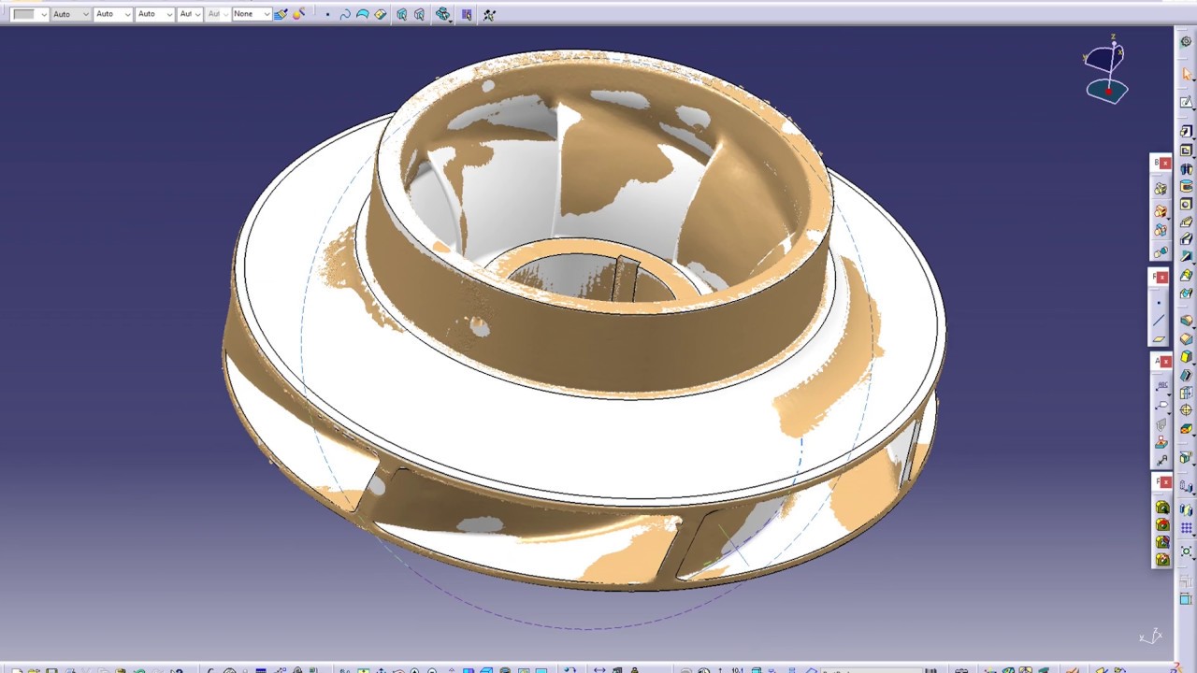The image size is (1197, 673).
Task: Select the Pad tool
Action: (x=1185, y=131)
